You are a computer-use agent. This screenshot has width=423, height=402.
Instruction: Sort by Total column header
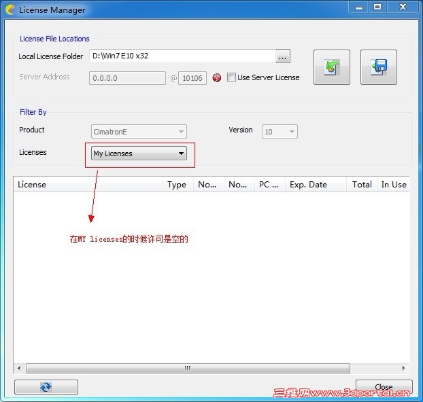362,185
